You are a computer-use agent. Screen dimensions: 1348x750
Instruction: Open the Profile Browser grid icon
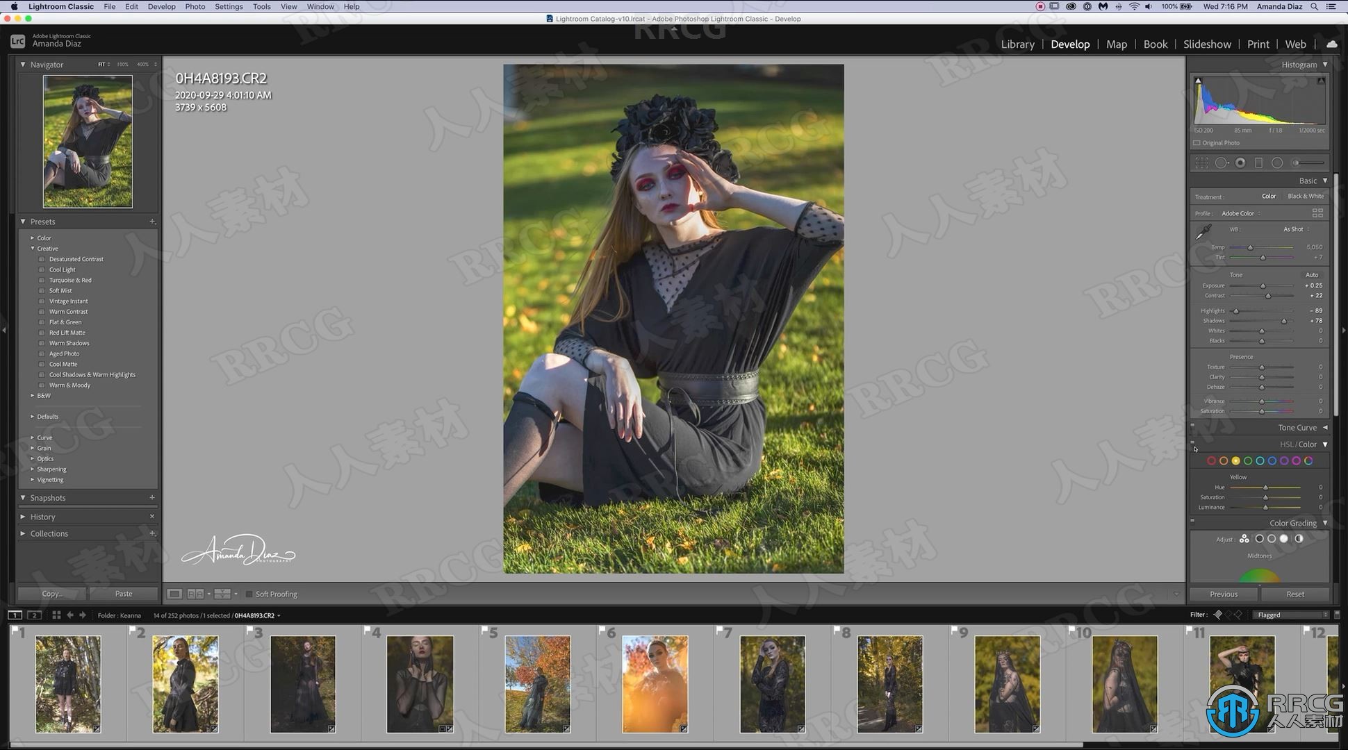[x=1317, y=213]
